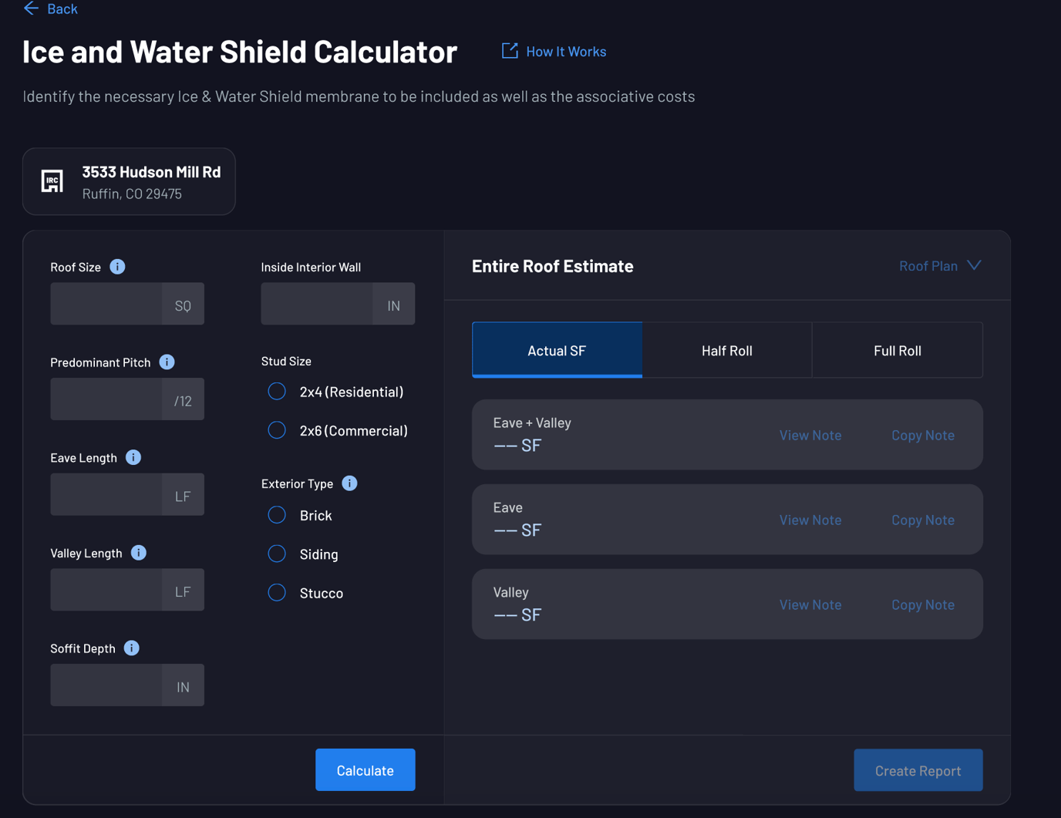1061x818 pixels.
Task: Click Copy Note for Eave + Valley
Action: [x=922, y=435]
